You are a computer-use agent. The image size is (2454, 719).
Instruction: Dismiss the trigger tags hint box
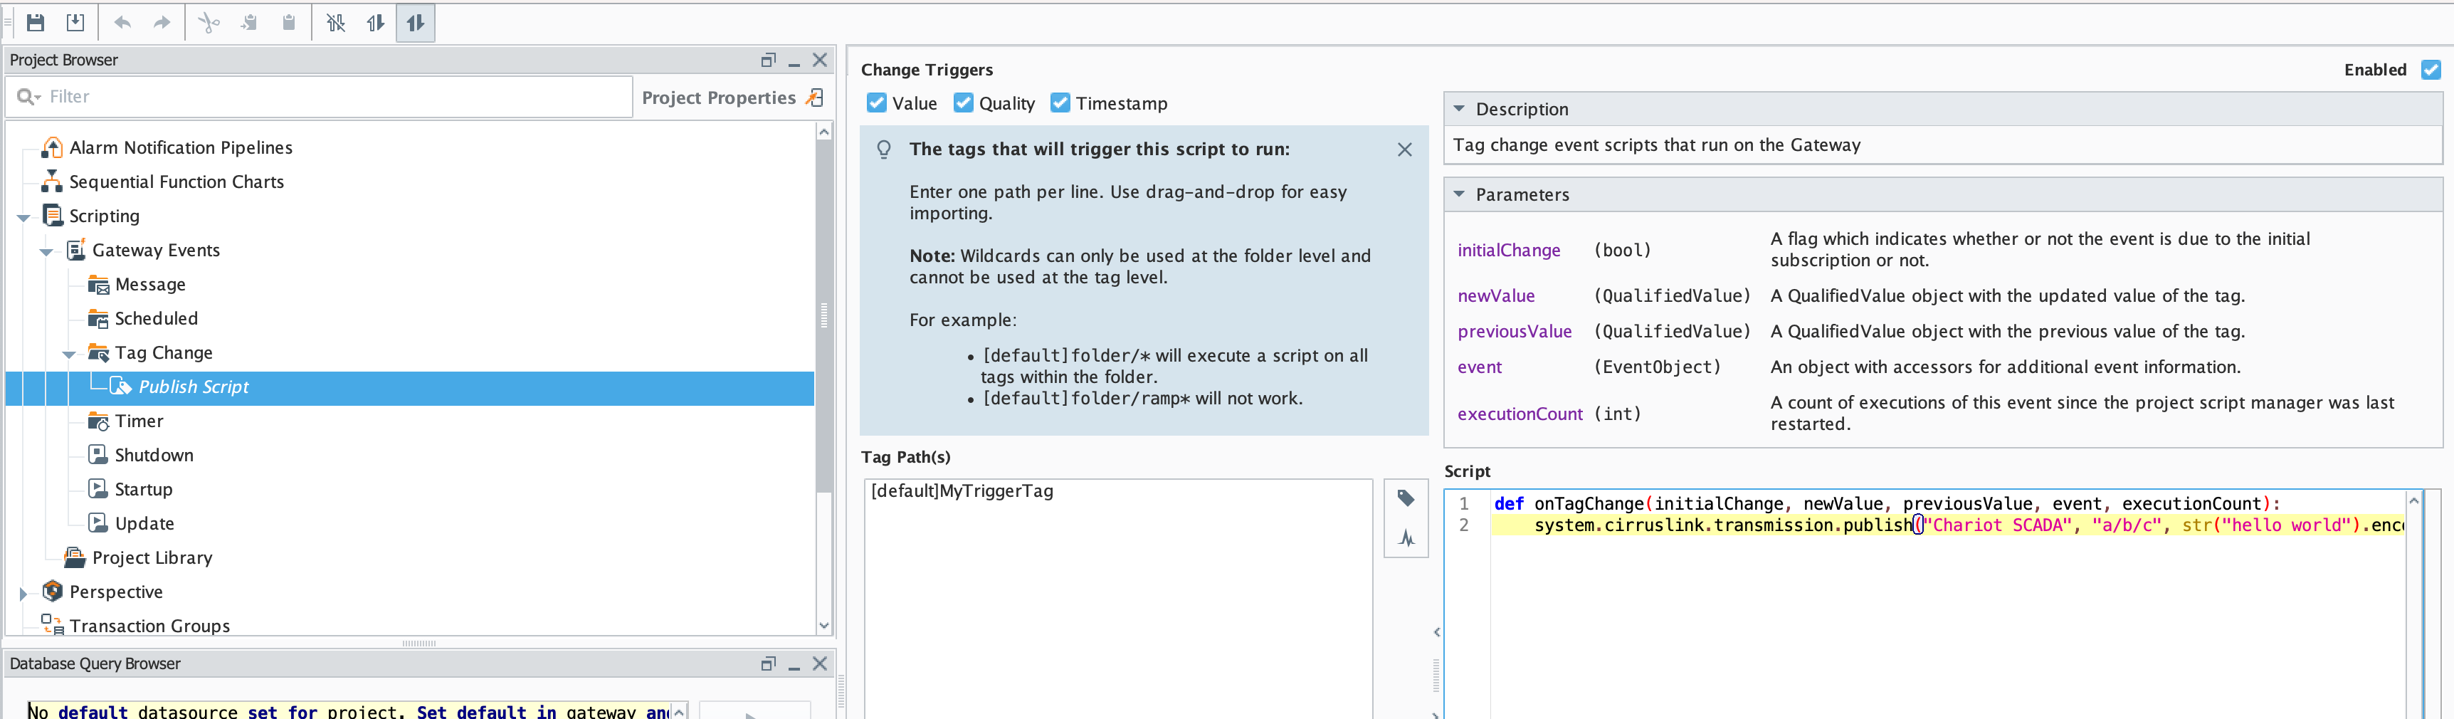[x=1404, y=149]
